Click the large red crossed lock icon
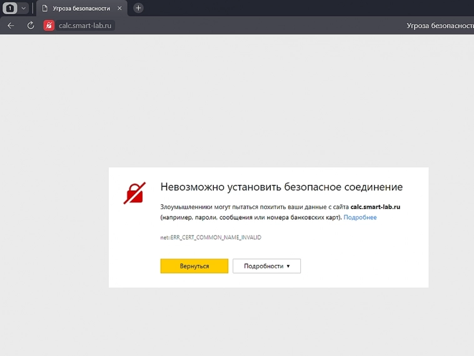Image resolution: width=474 pixels, height=356 pixels. 134,193
